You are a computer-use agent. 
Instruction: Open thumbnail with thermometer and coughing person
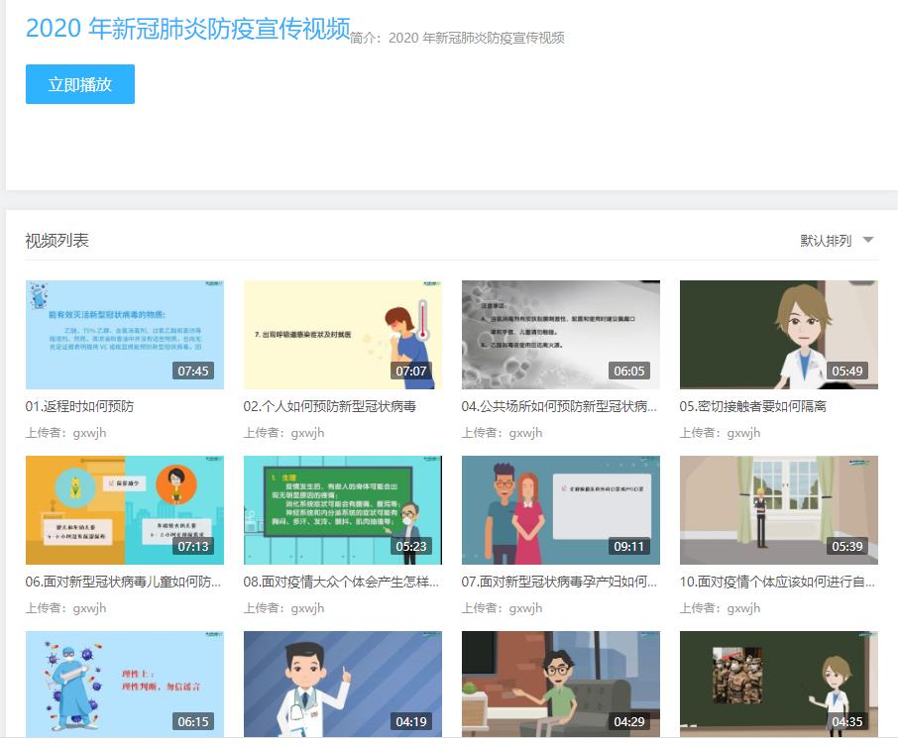tap(342, 334)
